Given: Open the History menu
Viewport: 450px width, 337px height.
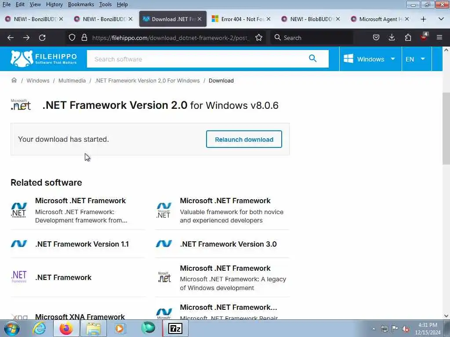Looking at the screenshot, I should (x=54, y=4).
